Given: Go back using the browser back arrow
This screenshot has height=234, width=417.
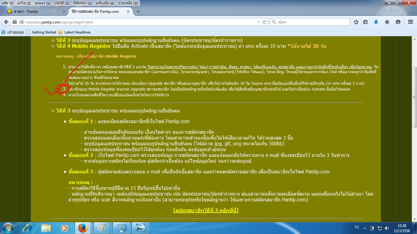Looking at the screenshot, I should click(x=6, y=22).
